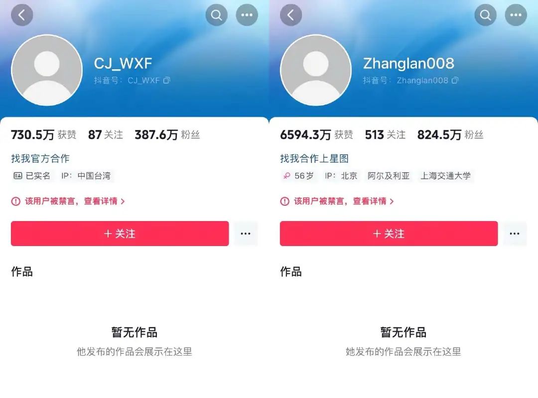Open top more-options menu on CJ_WXF profile

[247, 15]
